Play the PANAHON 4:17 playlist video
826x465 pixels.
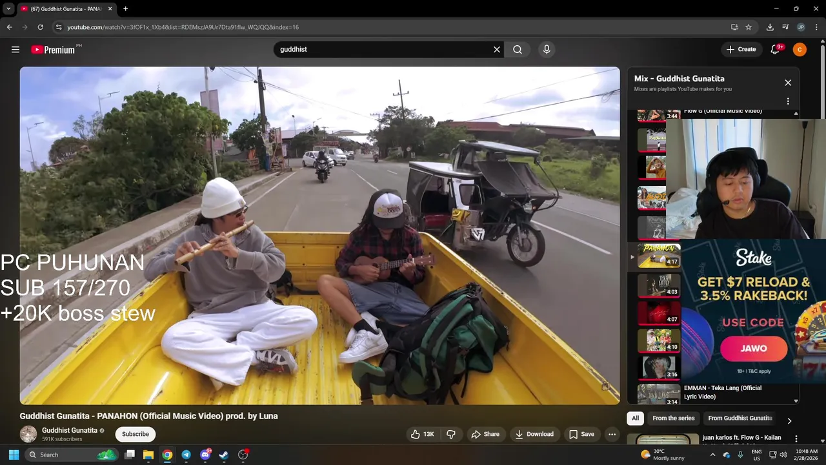(659, 256)
